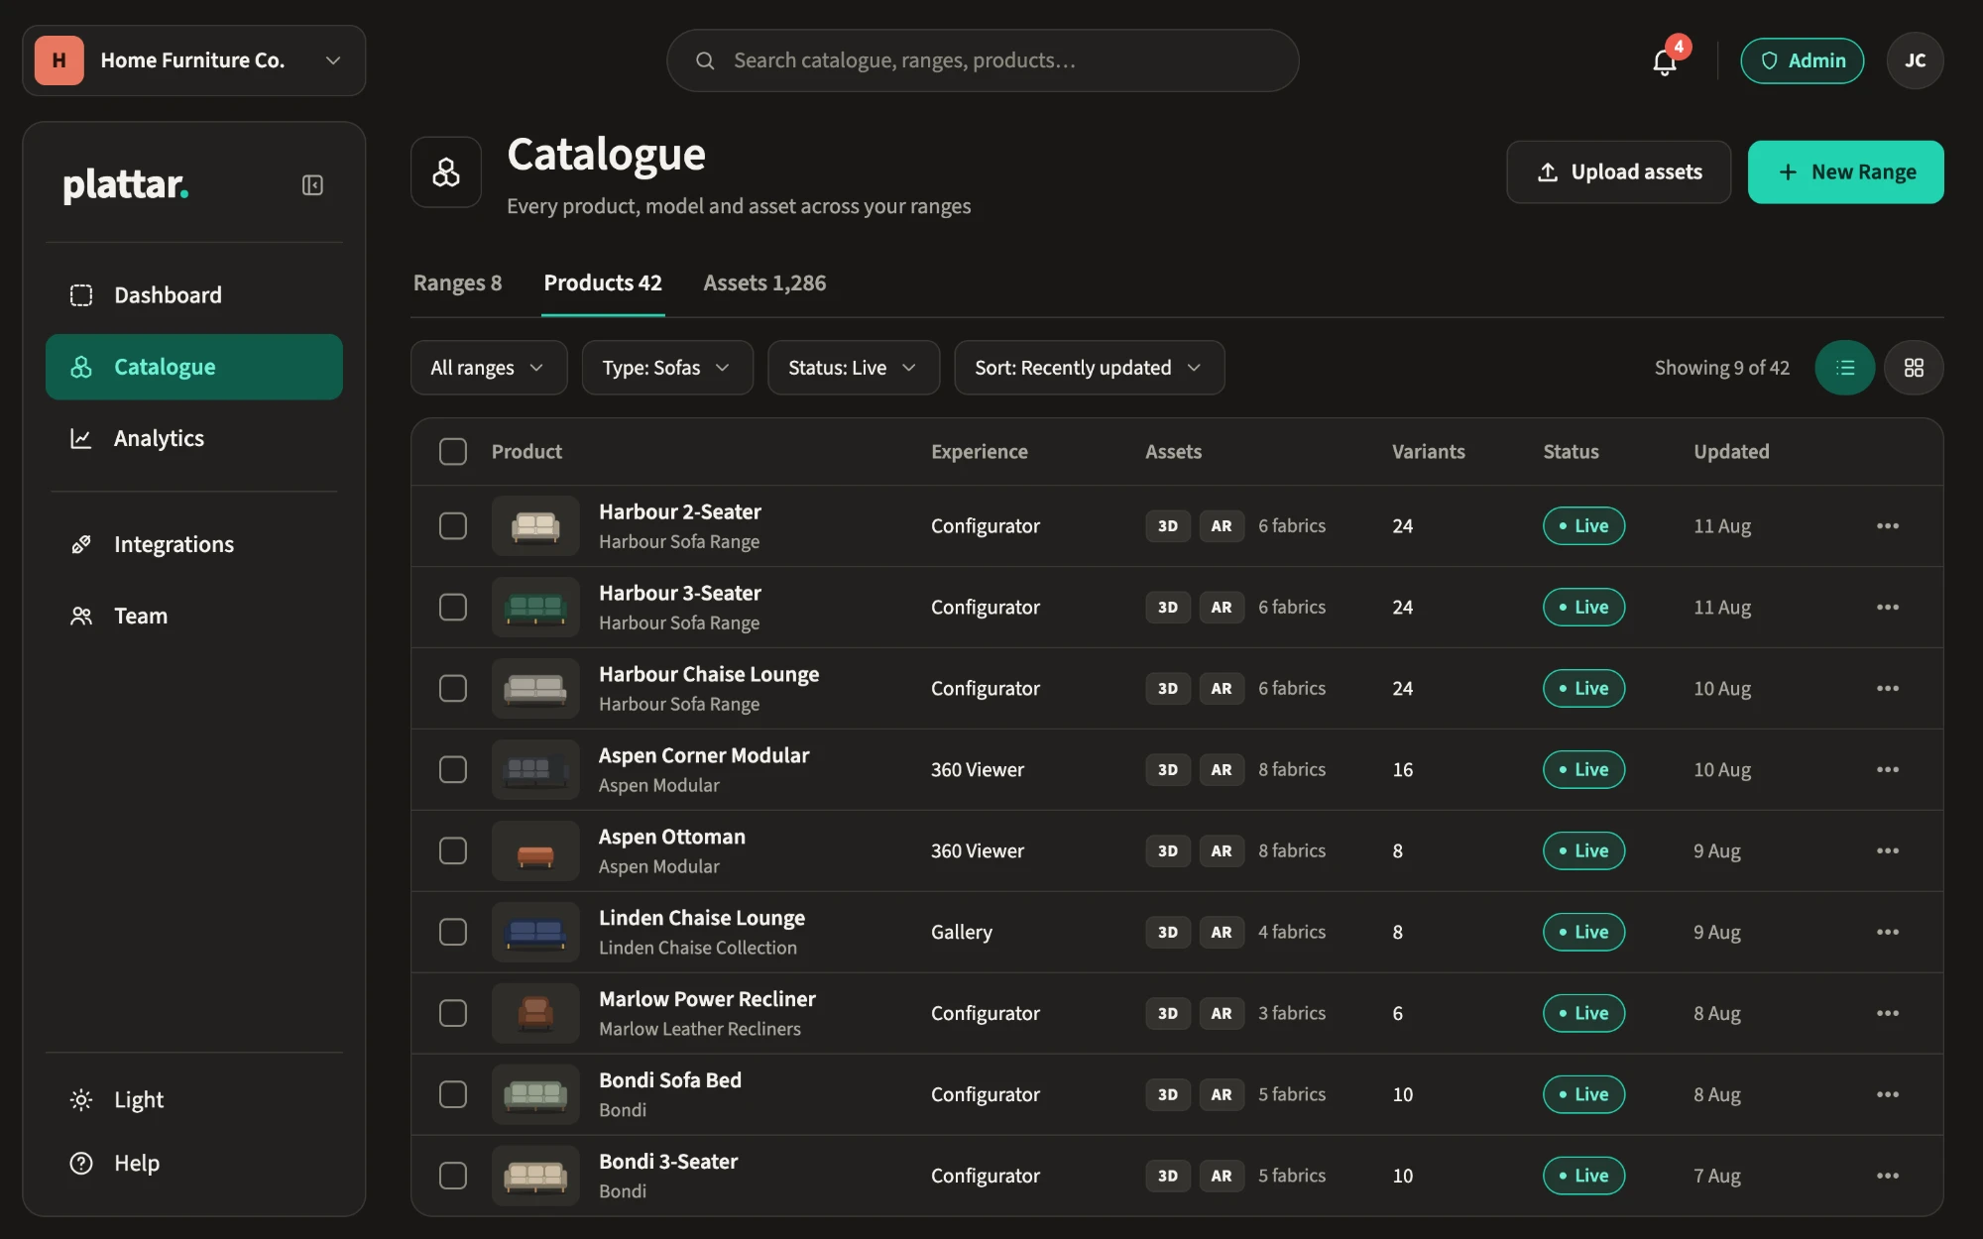
Task: Open Integrations in sidebar
Action: pos(194,544)
